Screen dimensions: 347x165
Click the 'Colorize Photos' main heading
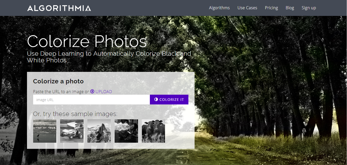click(87, 41)
